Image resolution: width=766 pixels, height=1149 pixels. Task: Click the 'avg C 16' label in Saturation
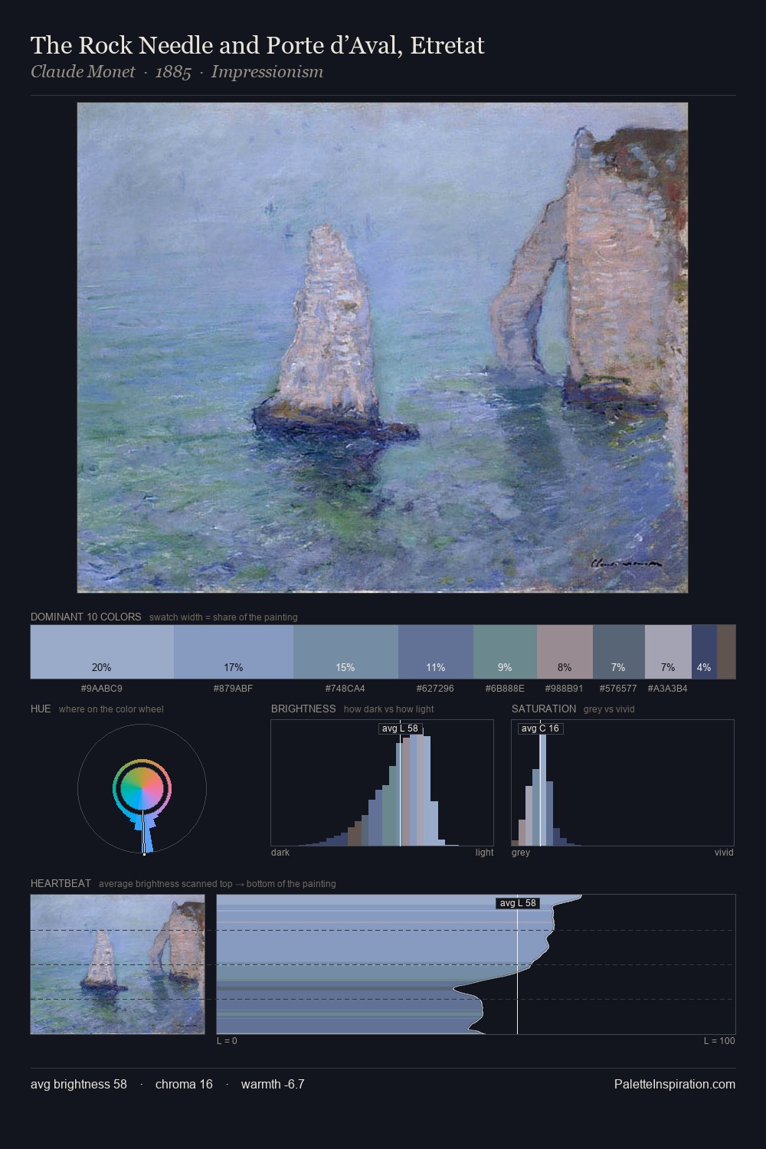point(540,728)
